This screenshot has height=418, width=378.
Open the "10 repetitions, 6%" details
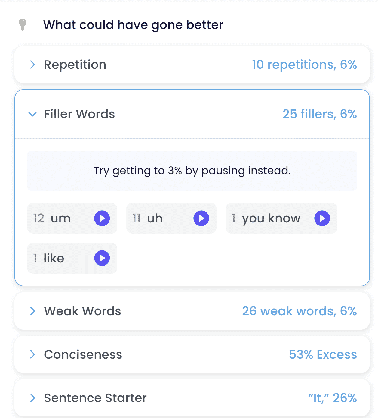pos(304,65)
